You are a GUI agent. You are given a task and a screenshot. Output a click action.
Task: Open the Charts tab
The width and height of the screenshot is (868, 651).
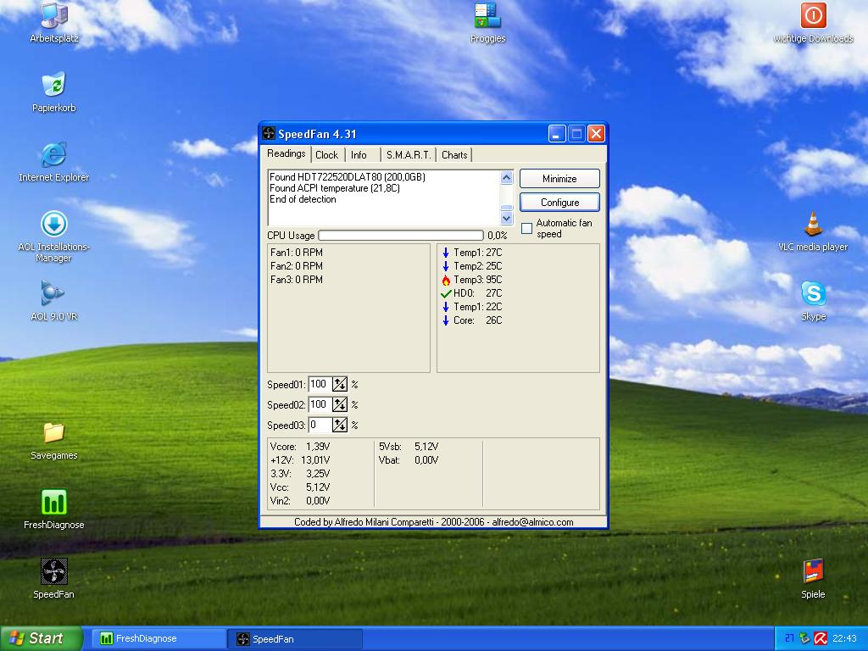point(454,155)
